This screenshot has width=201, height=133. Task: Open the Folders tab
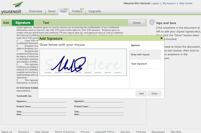(77, 11)
